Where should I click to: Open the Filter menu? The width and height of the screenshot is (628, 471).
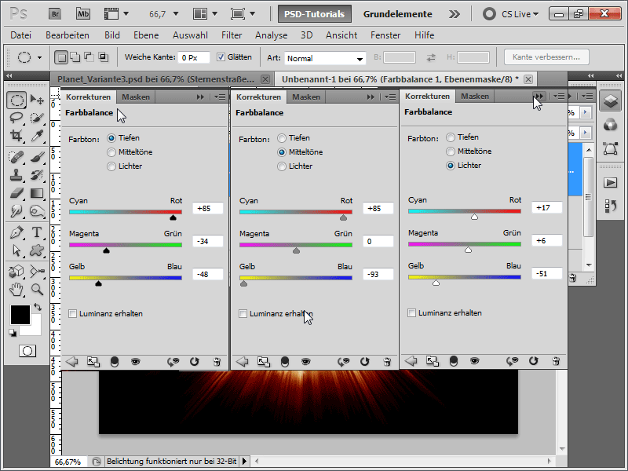[x=232, y=35]
